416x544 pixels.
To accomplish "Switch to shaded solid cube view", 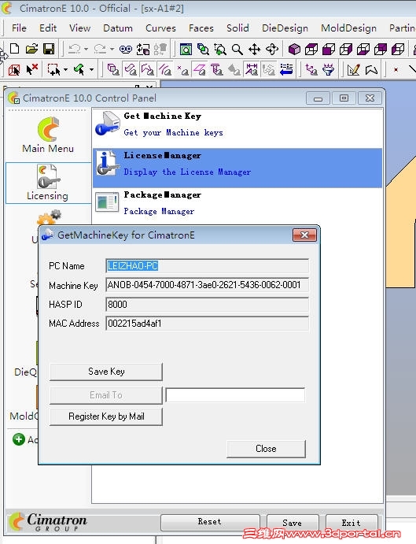I will pos(294,50).
